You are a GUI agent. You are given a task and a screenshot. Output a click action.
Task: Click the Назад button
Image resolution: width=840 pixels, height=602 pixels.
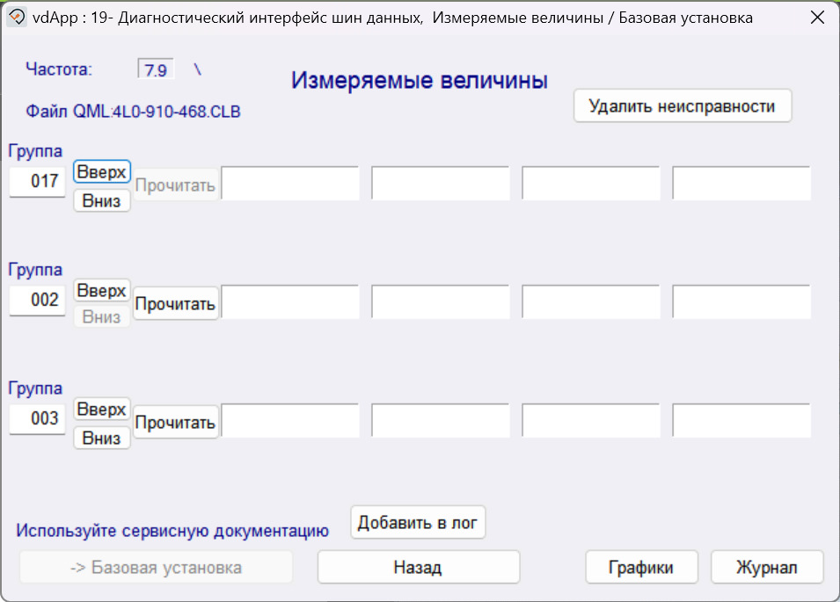click(418, 567)
